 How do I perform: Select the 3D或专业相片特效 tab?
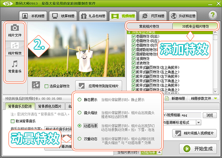coord(195,26)
